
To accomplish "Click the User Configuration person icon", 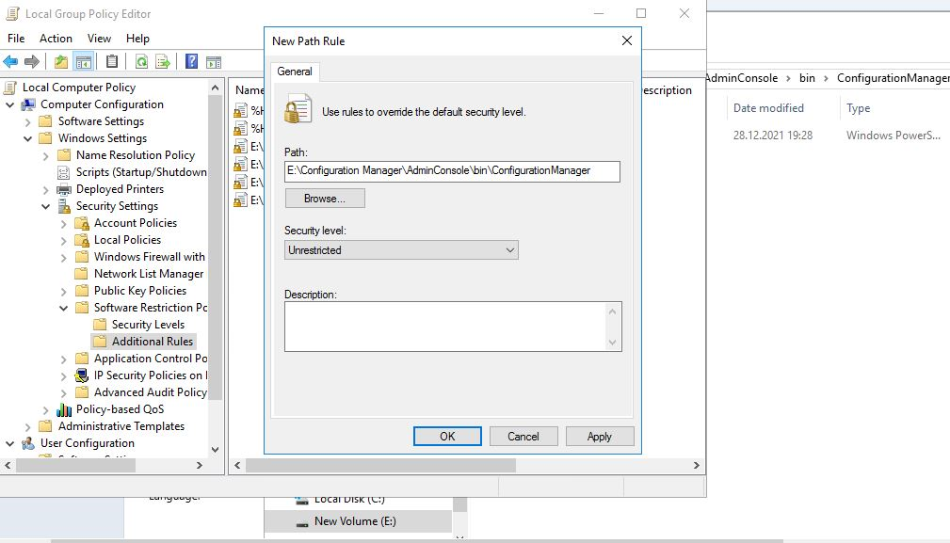I will [28, 444].
